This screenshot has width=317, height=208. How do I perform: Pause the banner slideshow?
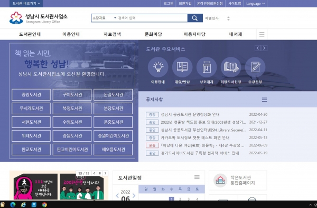(x=100, y=173)
